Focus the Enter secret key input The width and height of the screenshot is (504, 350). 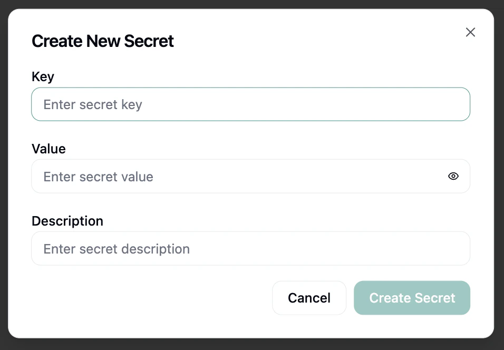point(211,104)
